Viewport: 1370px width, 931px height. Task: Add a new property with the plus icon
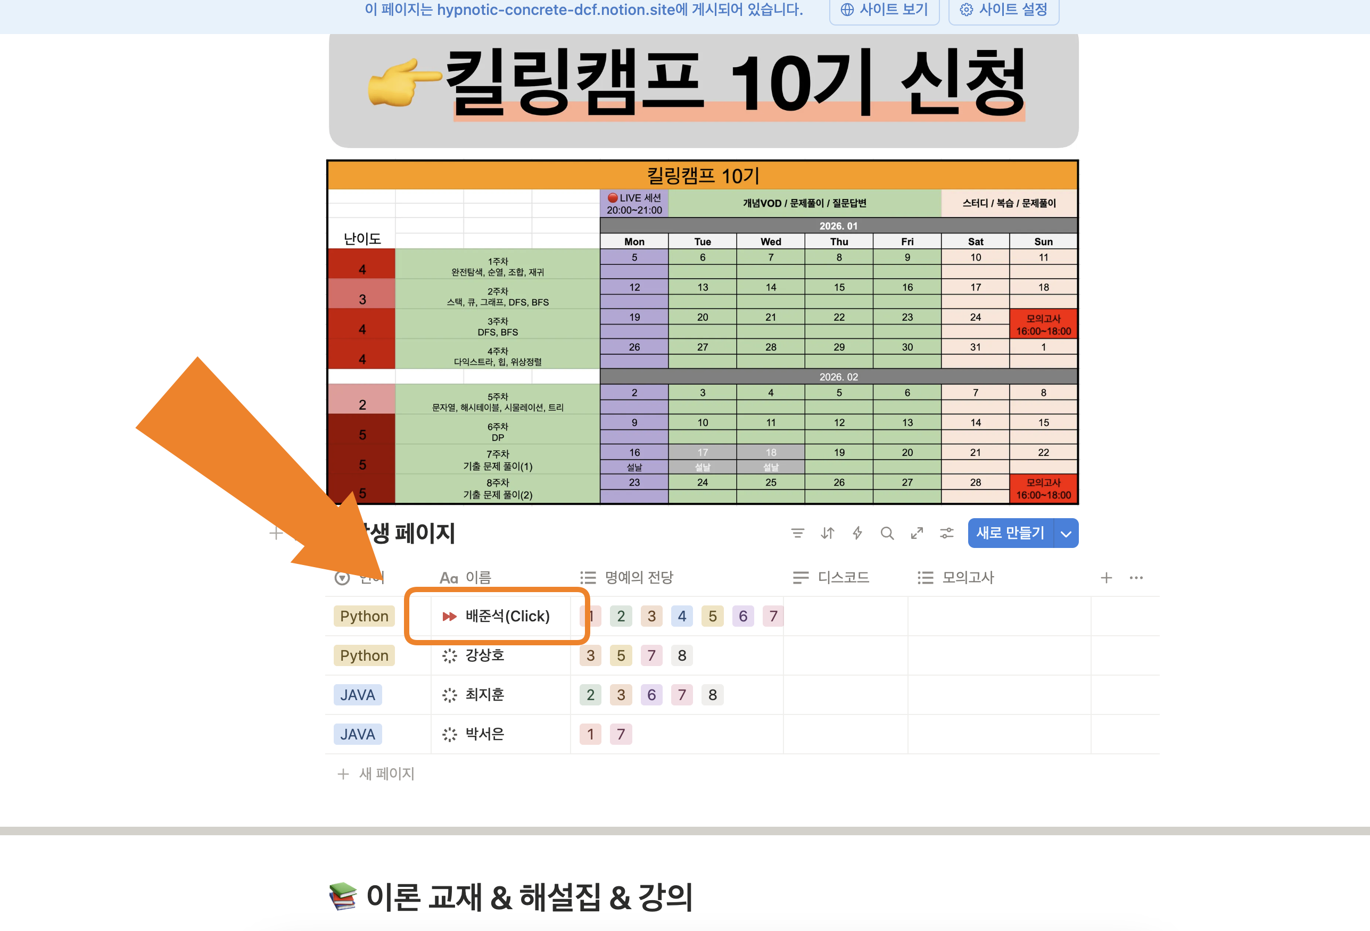click(1107, 577)
